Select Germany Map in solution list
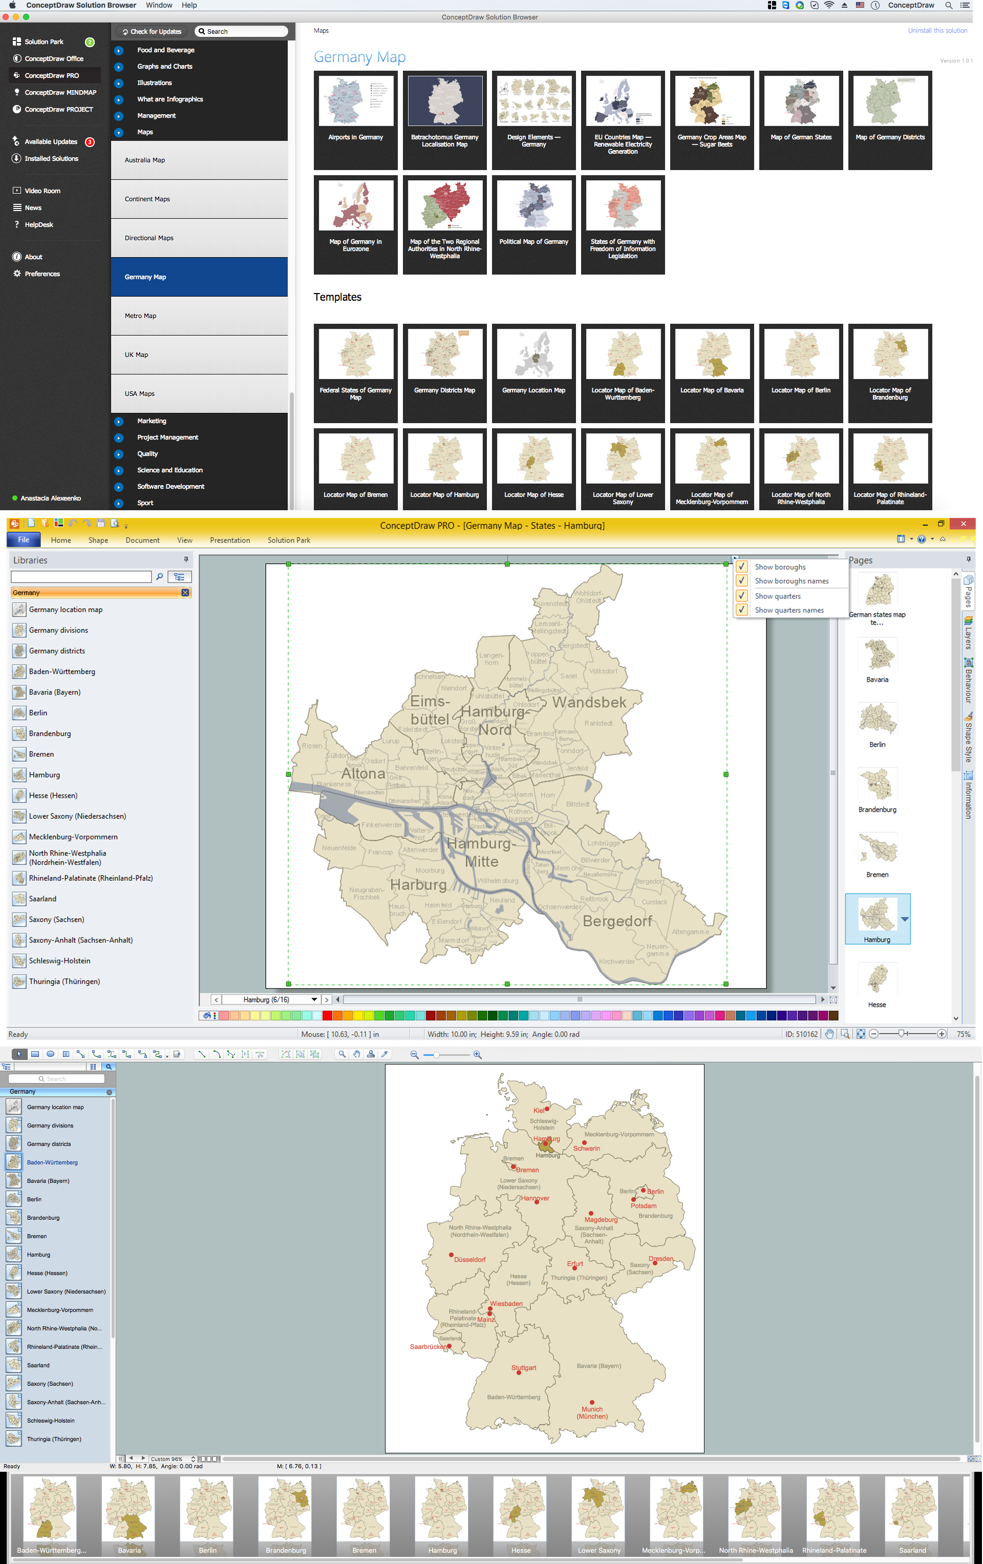The height and width of the screenshot is (1564, 983). pos(199,277)
